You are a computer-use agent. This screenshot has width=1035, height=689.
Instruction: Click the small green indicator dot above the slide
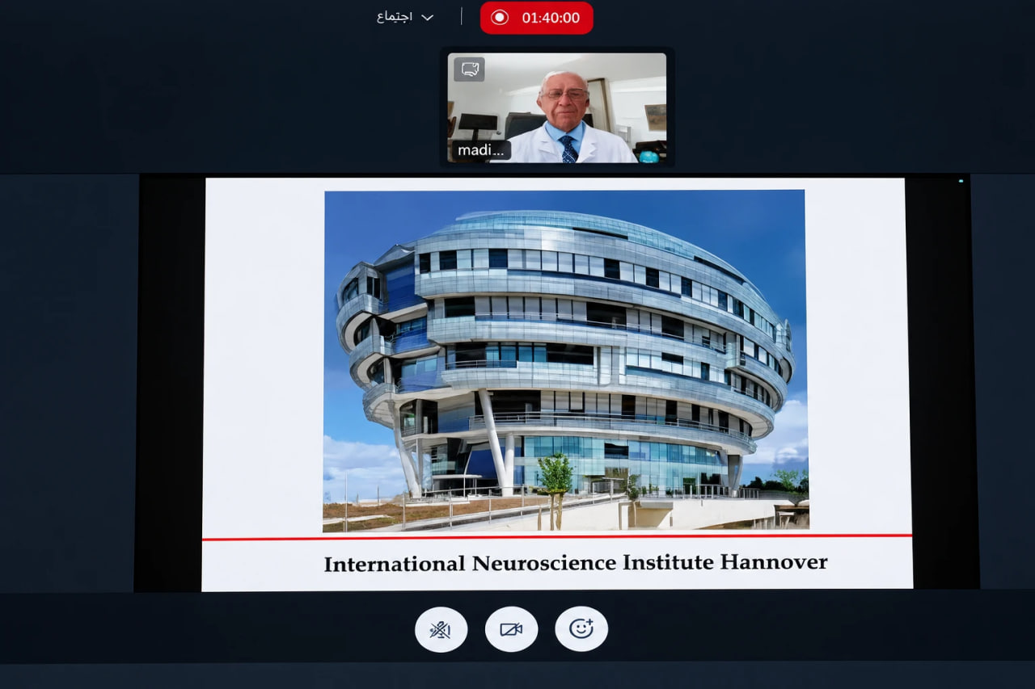(961, 181)
